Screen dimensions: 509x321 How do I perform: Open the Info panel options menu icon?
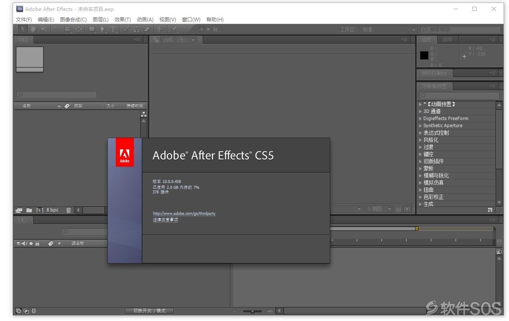[492, 39]
